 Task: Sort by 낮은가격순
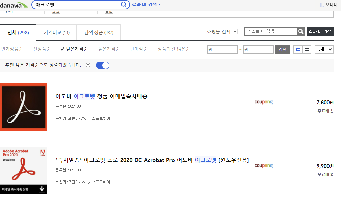[74, 49]
